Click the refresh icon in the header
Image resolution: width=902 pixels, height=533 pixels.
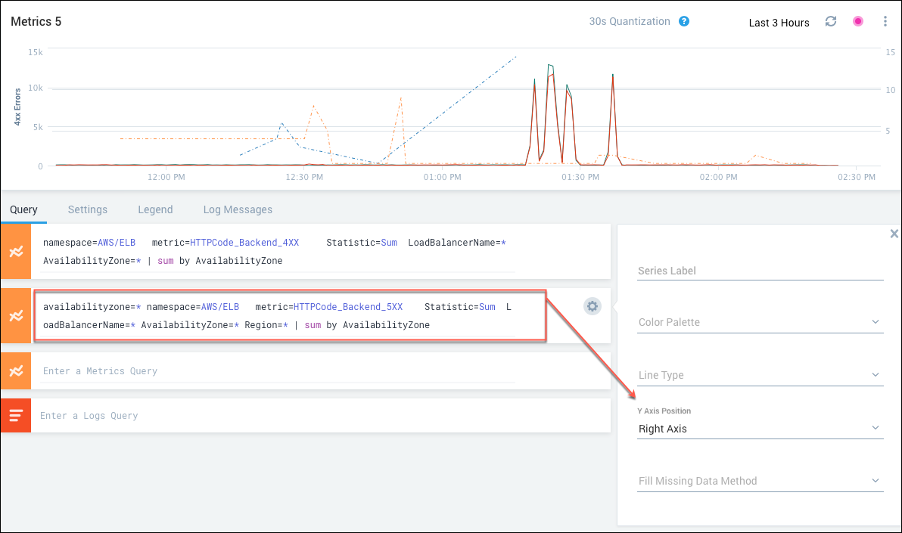pyautogui.click(x=831, y=22)
